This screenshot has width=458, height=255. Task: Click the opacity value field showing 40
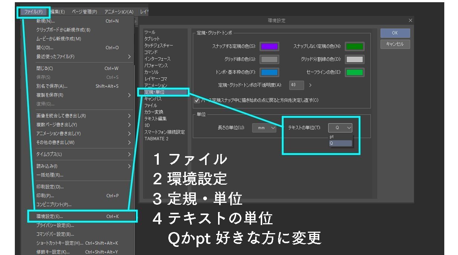[296, 85]
